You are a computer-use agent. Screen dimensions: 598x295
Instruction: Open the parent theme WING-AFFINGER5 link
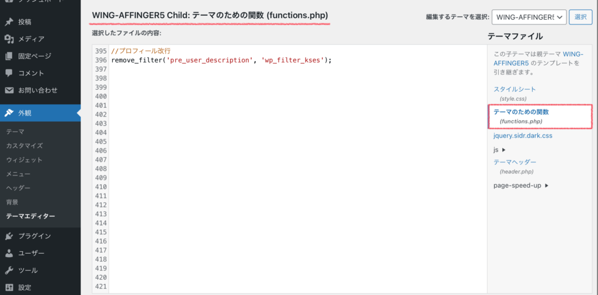click(x=538, y=58)
